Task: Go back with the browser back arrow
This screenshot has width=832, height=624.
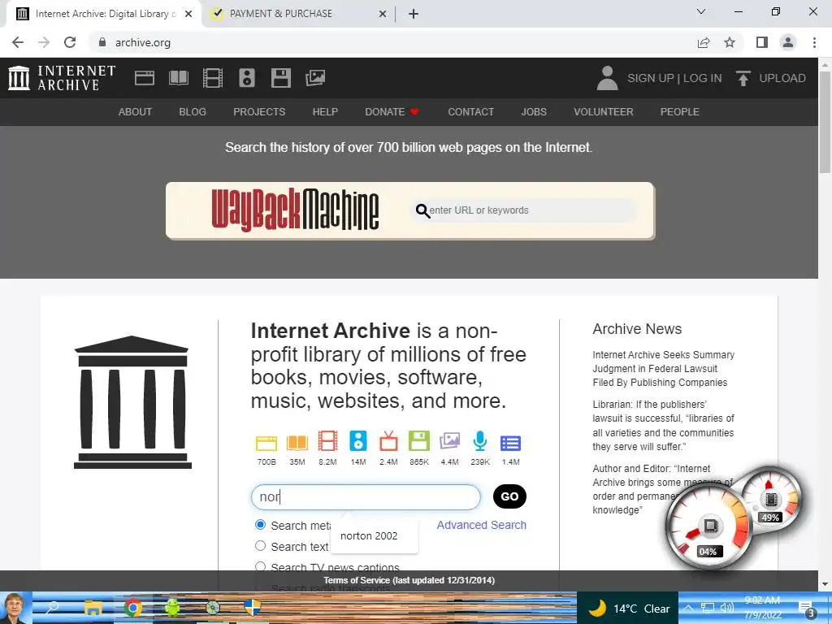Action: [x=18, y=42]
